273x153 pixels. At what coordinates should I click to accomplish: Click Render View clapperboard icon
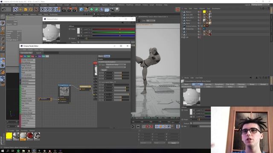(64, 9)
